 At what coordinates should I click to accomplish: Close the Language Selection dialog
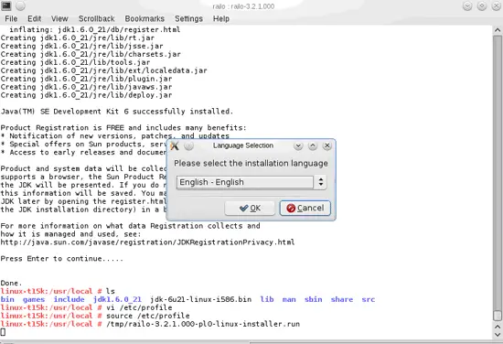(x=326, y=146)
